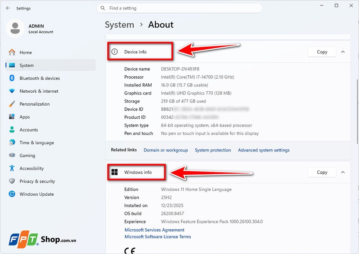Image resolution: width=359 pixels, height=254 pixels.
Task: Open Microsoft Software License Terms link
Action: point(158,237)
